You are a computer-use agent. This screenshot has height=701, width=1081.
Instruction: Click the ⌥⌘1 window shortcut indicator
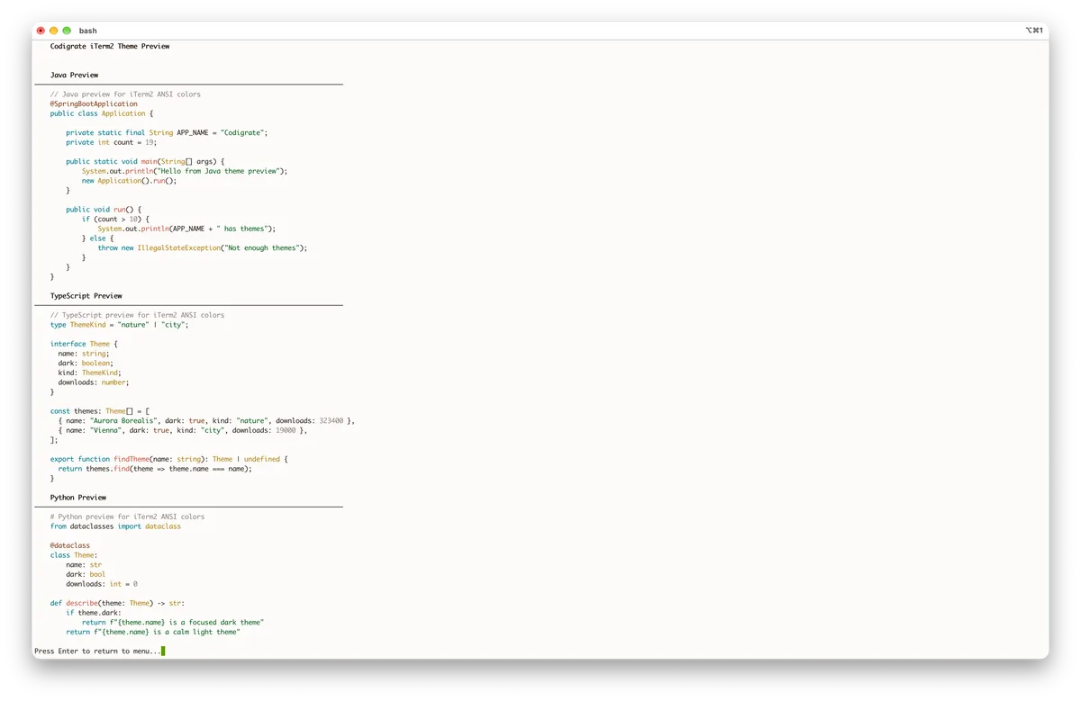pos(1034,31)
